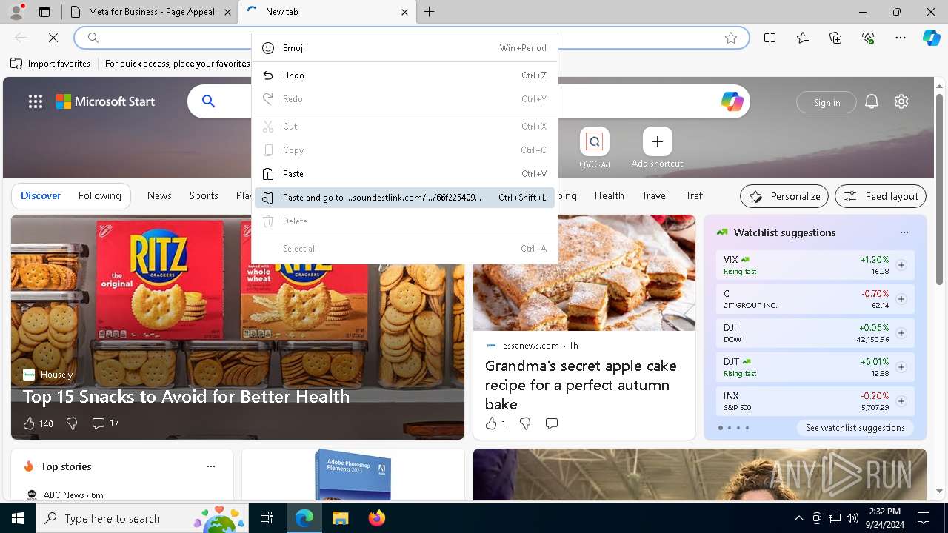This screenshot has height=533, width=948.
Task: Open tab actions menu icon
Action: (44, 12)
